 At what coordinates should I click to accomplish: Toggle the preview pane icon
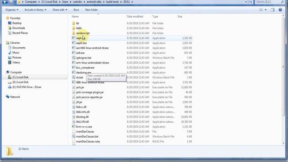pyautogui.click(x=273, y=10)
